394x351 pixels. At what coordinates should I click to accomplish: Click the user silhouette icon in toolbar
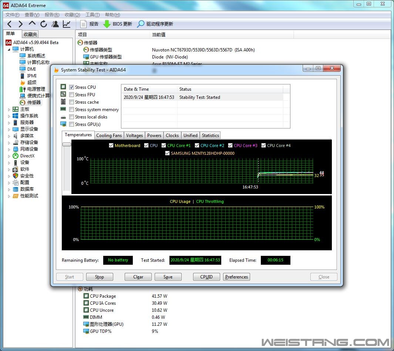tap(55, 24)
